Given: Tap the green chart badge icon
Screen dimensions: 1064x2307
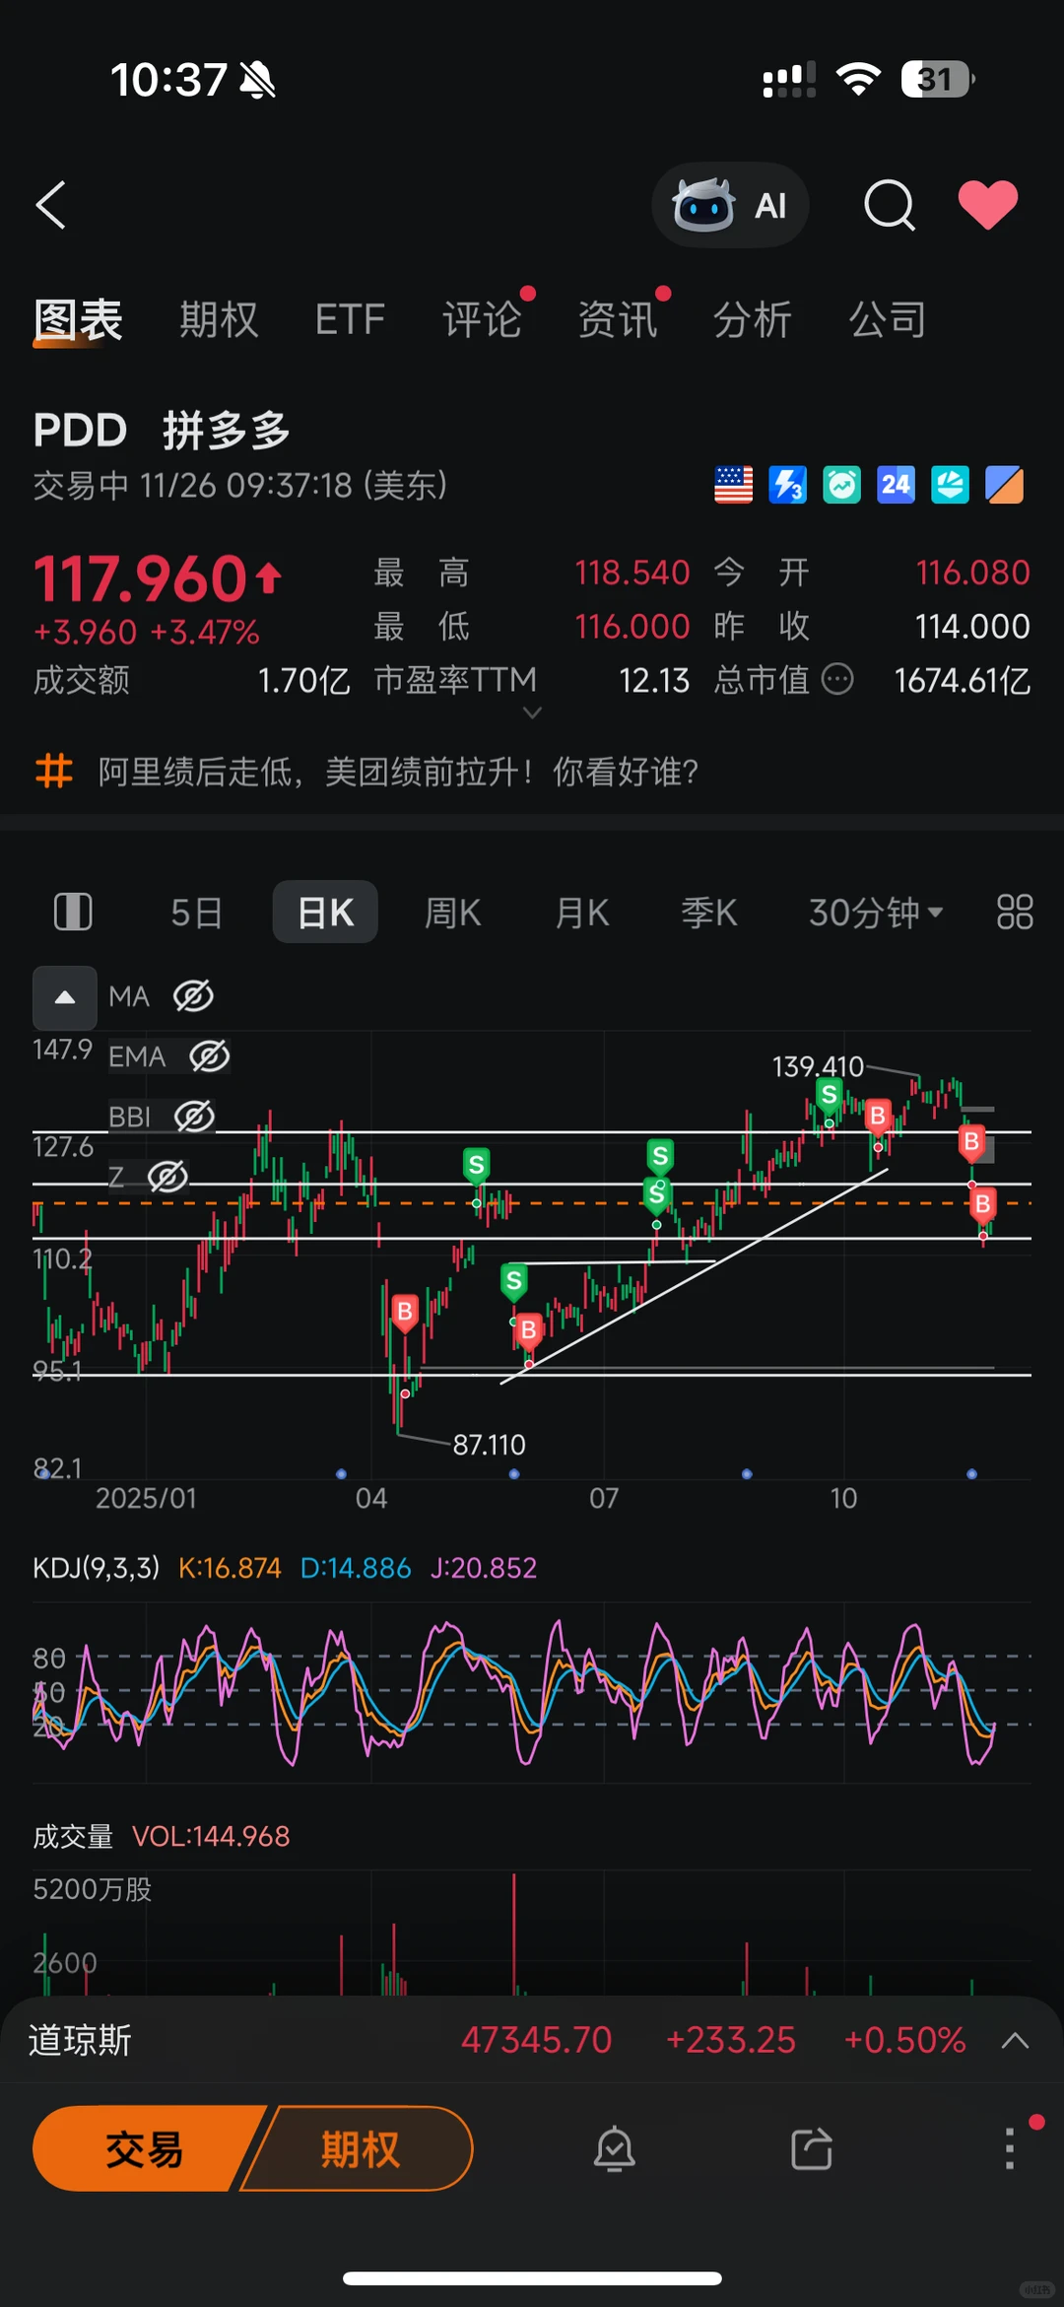Looking at the screenshot, I should 841,485.
